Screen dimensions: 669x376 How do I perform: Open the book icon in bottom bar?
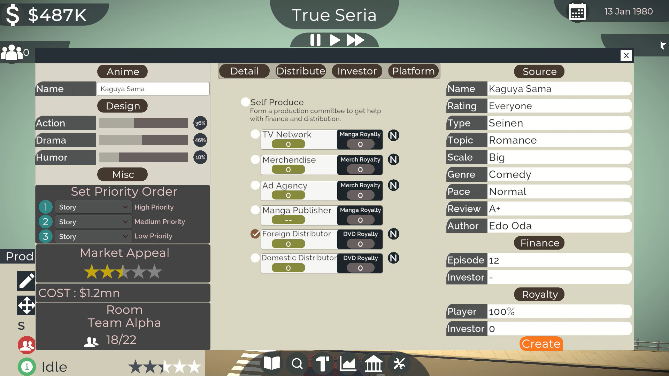(x=272, y=364)
